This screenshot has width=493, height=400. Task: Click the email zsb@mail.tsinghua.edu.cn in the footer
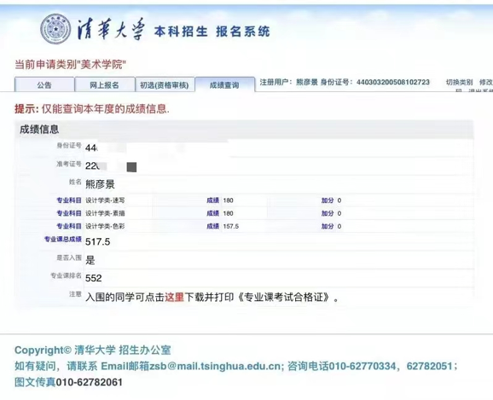pos(214,366)
